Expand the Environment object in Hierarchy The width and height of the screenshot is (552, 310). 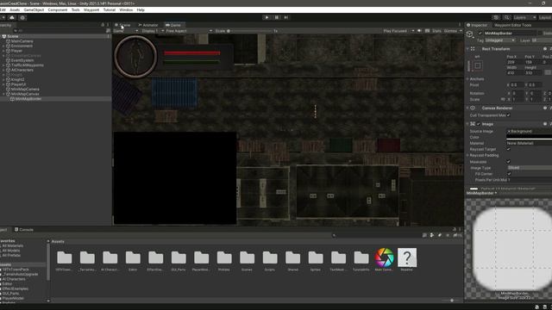click(3, 46)
